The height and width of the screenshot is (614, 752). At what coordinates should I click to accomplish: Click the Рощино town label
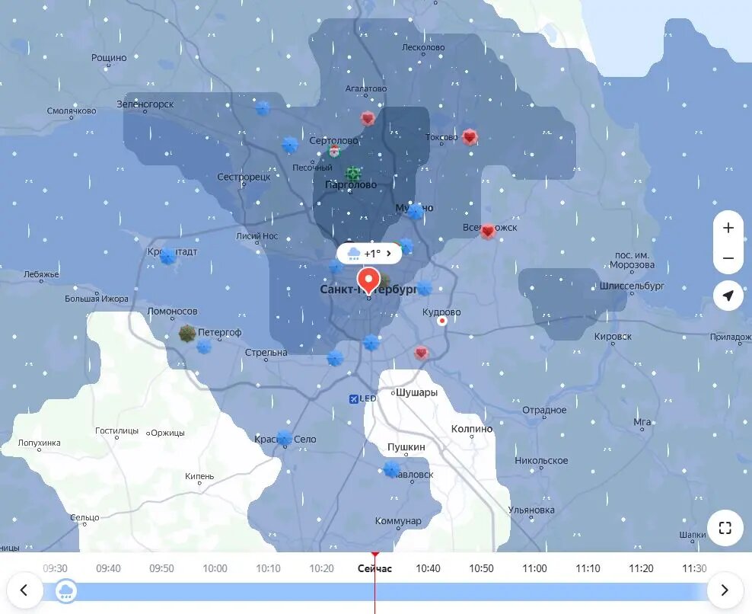click(x=109, y=58)
